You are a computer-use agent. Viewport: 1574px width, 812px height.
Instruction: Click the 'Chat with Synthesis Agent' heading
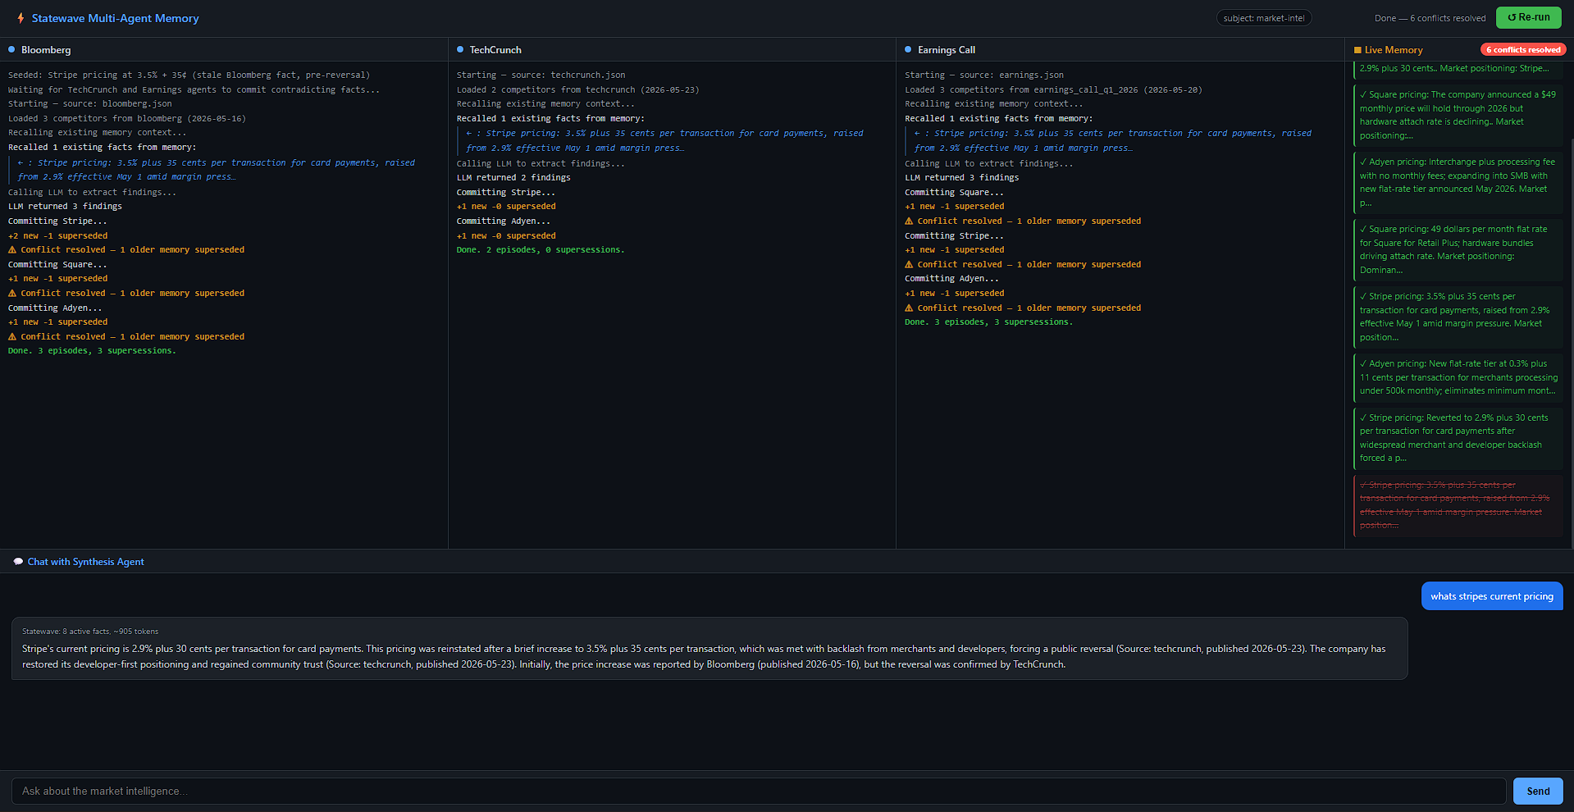pos(85,562)
